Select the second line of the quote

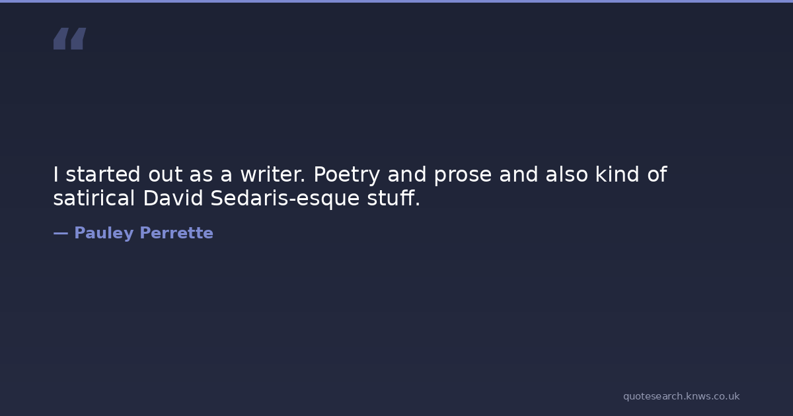coord(237,198)
